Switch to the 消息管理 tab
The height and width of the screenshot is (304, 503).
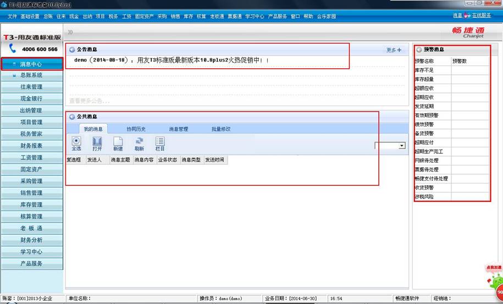pos(179,129)
